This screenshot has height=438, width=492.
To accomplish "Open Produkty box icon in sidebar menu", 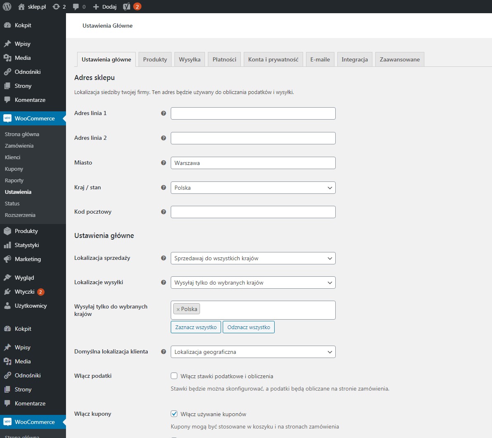I will (7, 231).
